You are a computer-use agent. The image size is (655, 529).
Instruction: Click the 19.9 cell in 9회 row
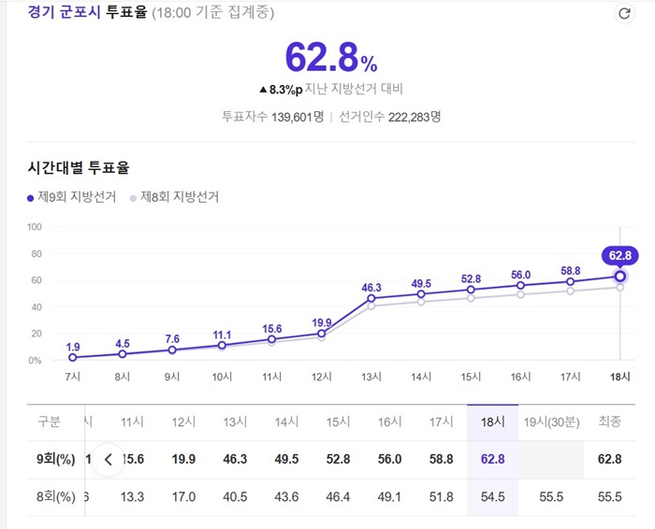click(183, 459)
